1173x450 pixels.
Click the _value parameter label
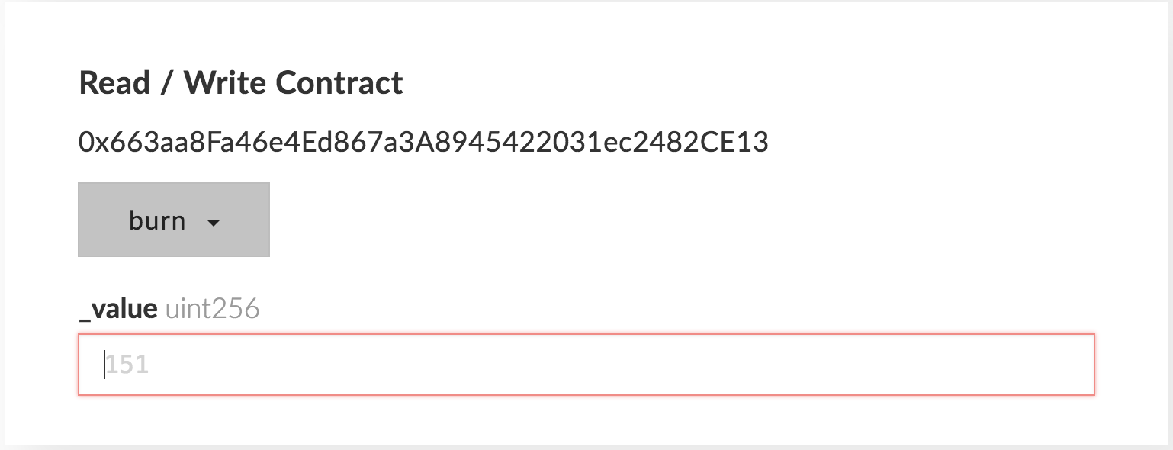click(118, 309)
